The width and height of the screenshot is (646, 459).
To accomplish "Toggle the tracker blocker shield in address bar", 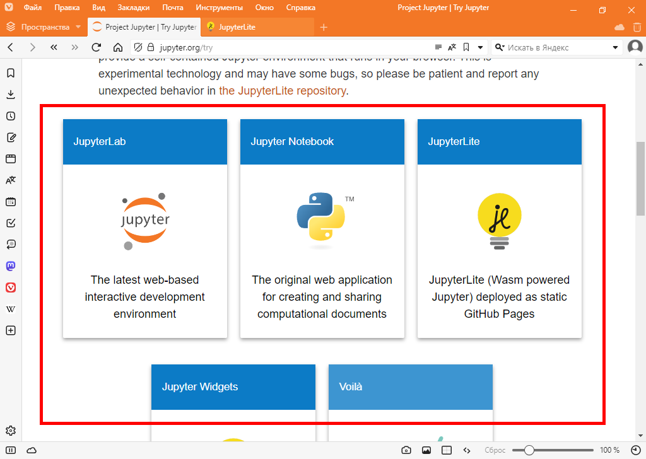I will click(138, 47).
